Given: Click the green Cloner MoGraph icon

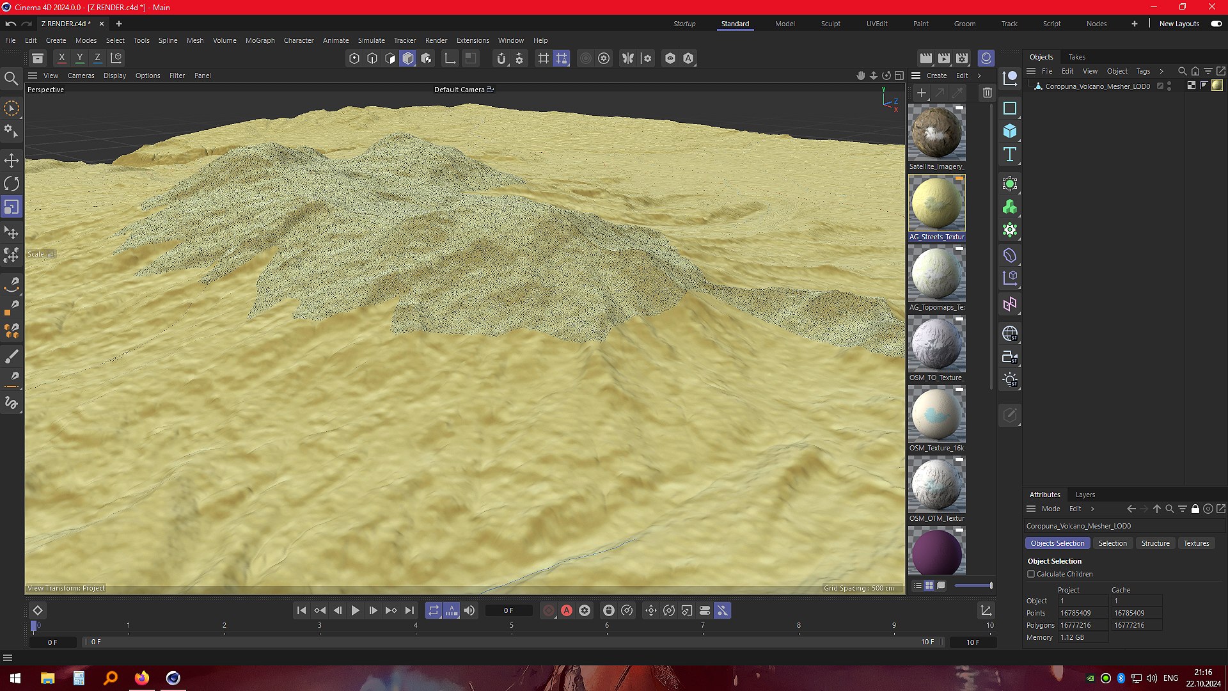Looking at the screenshot, I should pos(1010,207).
